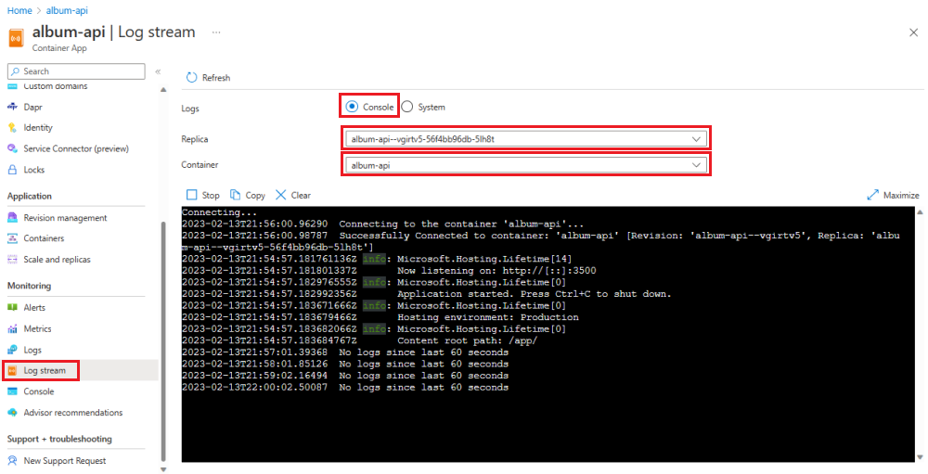
Task: Go to Home breadcrumb link
Action: pyautogui.click(x=19, y=10)
